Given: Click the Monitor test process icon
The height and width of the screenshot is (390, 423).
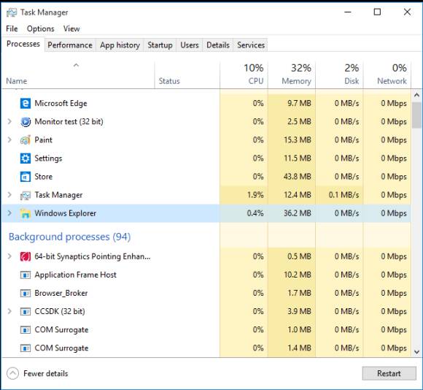Looking at the screenshot, I should [26, 122].
